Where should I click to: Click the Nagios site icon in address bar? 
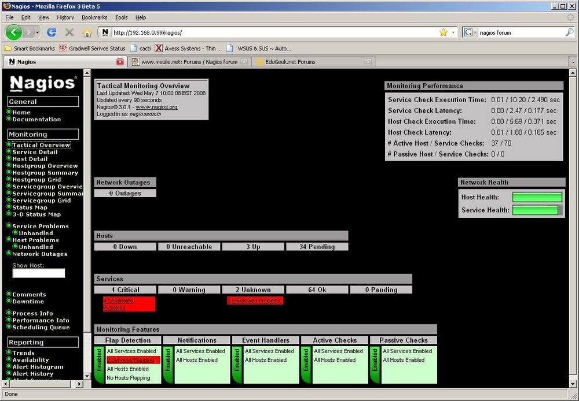[105, 32]
